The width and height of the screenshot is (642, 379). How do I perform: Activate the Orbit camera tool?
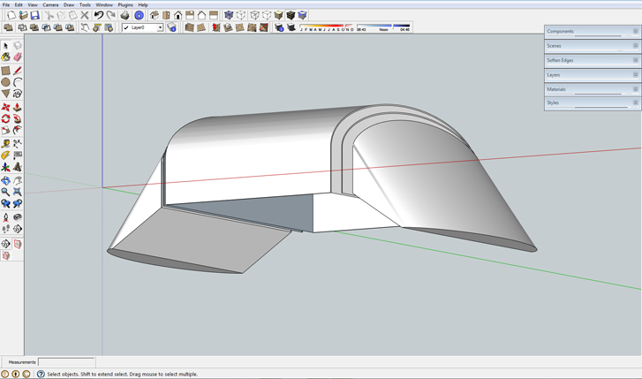pyautogui.click(x=6, y=179)
